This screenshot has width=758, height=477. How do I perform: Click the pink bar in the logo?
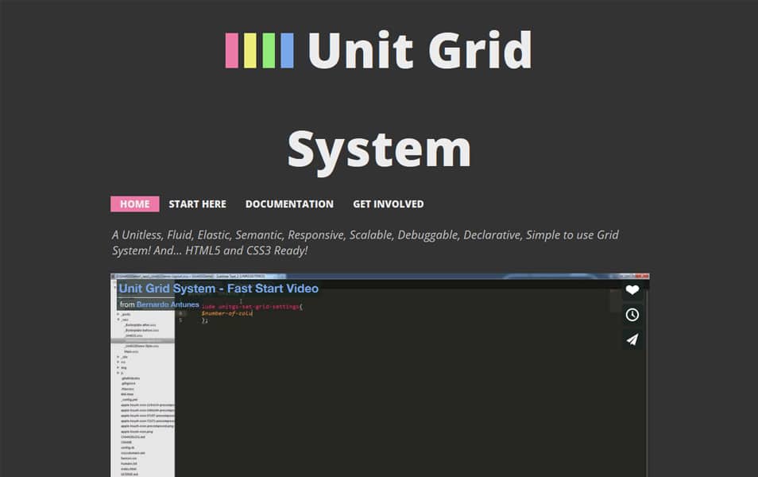tap(231, 49)
